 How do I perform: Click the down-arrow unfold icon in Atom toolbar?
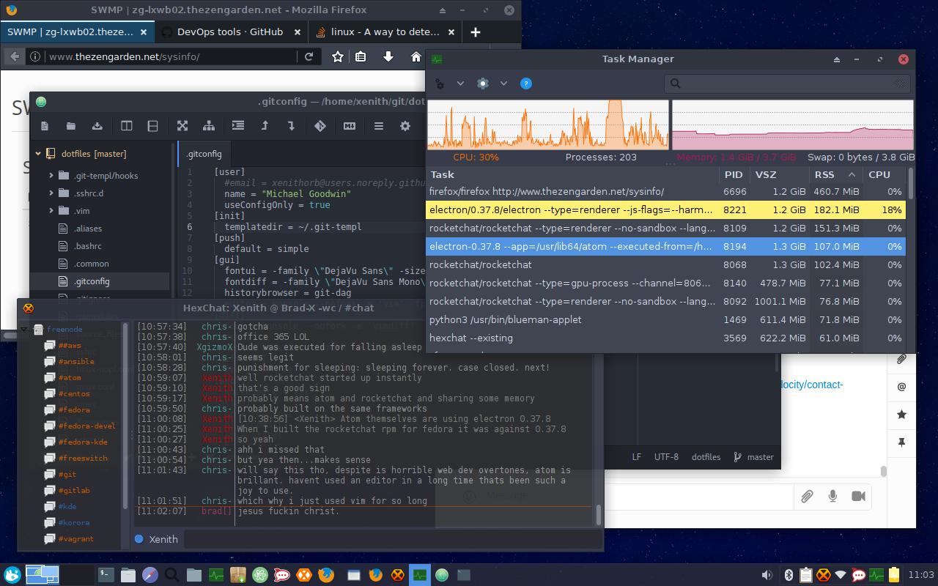pos(291,126)
